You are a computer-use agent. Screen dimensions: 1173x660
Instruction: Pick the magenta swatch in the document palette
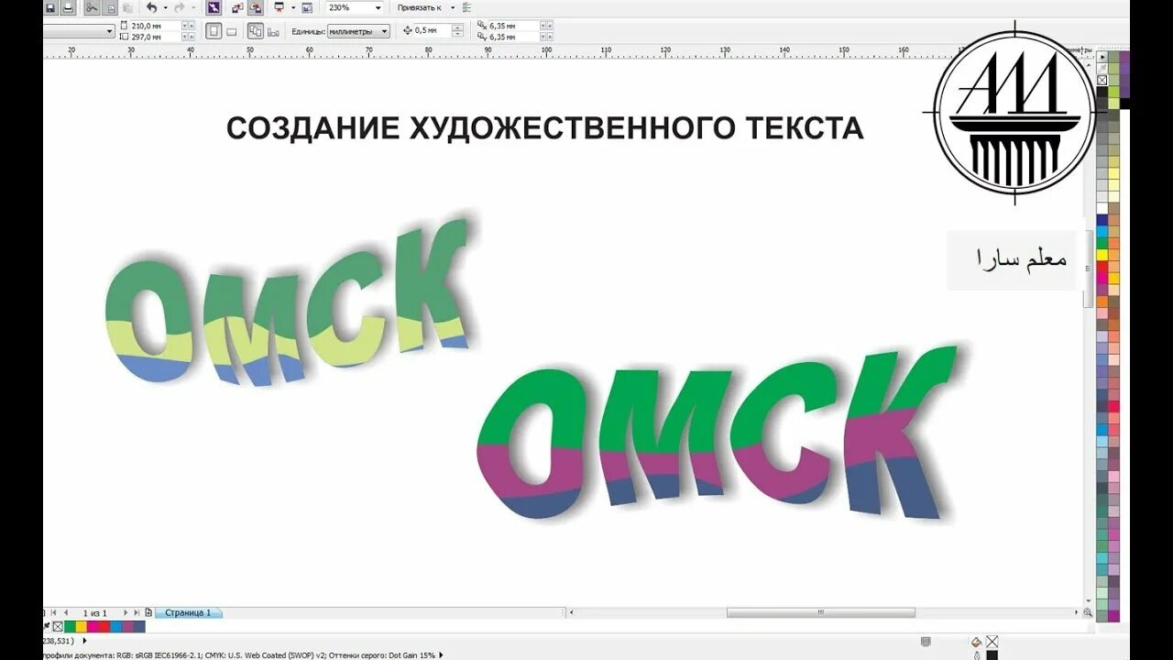pos(93,627)
